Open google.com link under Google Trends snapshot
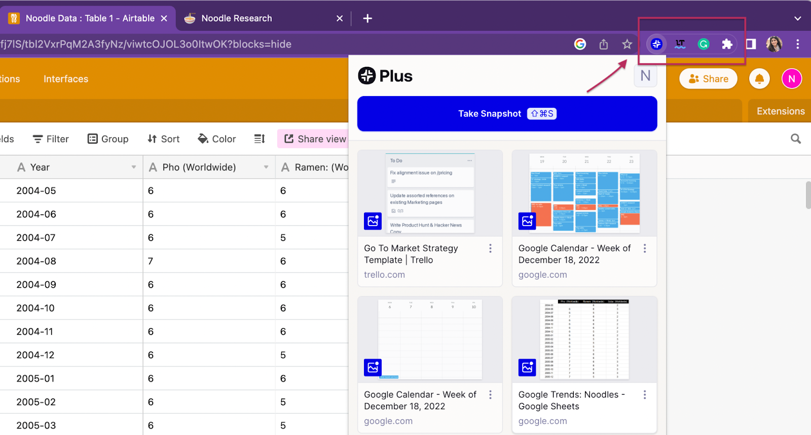811x435 pixels. click(x=542, y=421)
